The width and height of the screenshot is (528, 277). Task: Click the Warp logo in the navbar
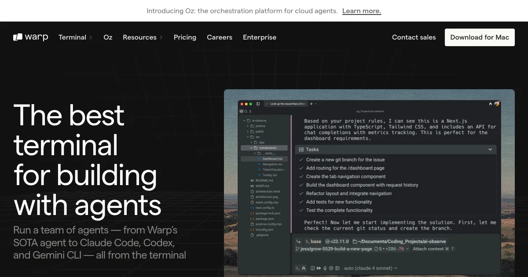tap(30, 37)
